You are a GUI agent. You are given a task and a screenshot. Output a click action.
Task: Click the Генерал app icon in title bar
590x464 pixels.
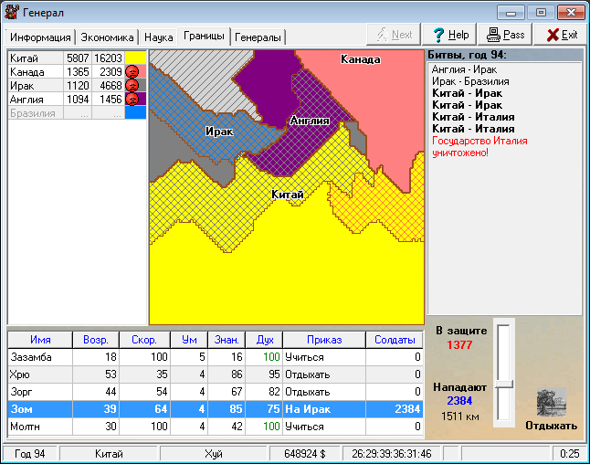pos(11,13)
